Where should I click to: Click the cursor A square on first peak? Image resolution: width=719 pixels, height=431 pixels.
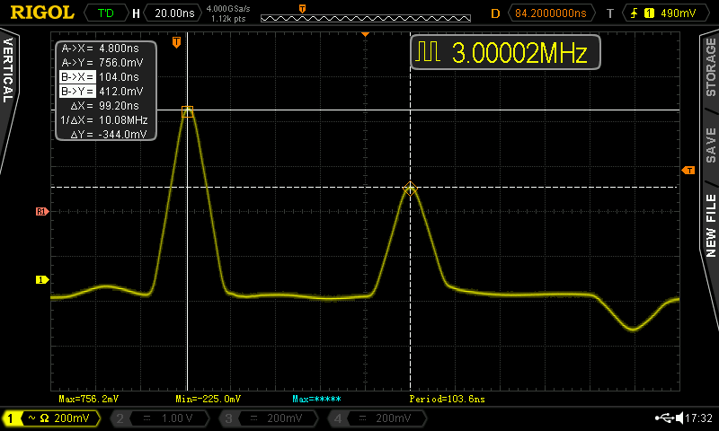[x=187, y=111]
